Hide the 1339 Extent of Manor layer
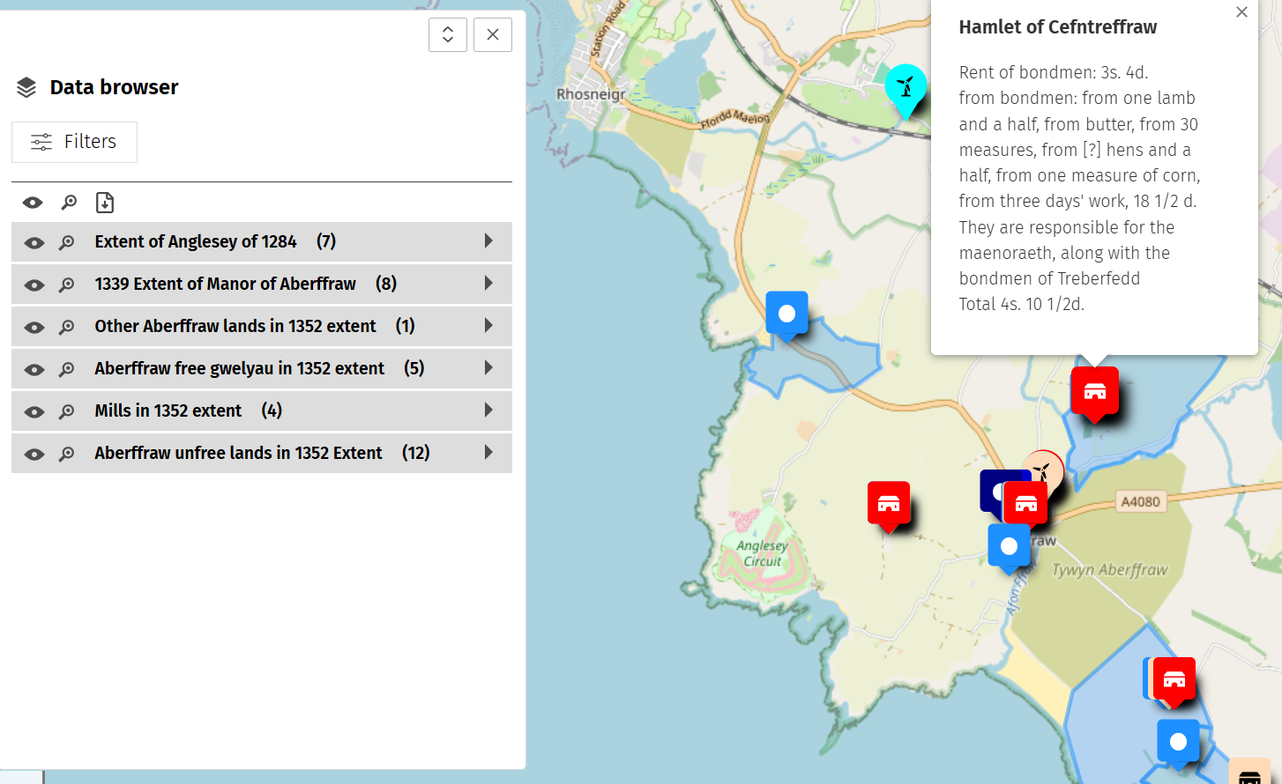This screenshot has width=1282, height=784. pyautogui.click(x=34, y=285)
